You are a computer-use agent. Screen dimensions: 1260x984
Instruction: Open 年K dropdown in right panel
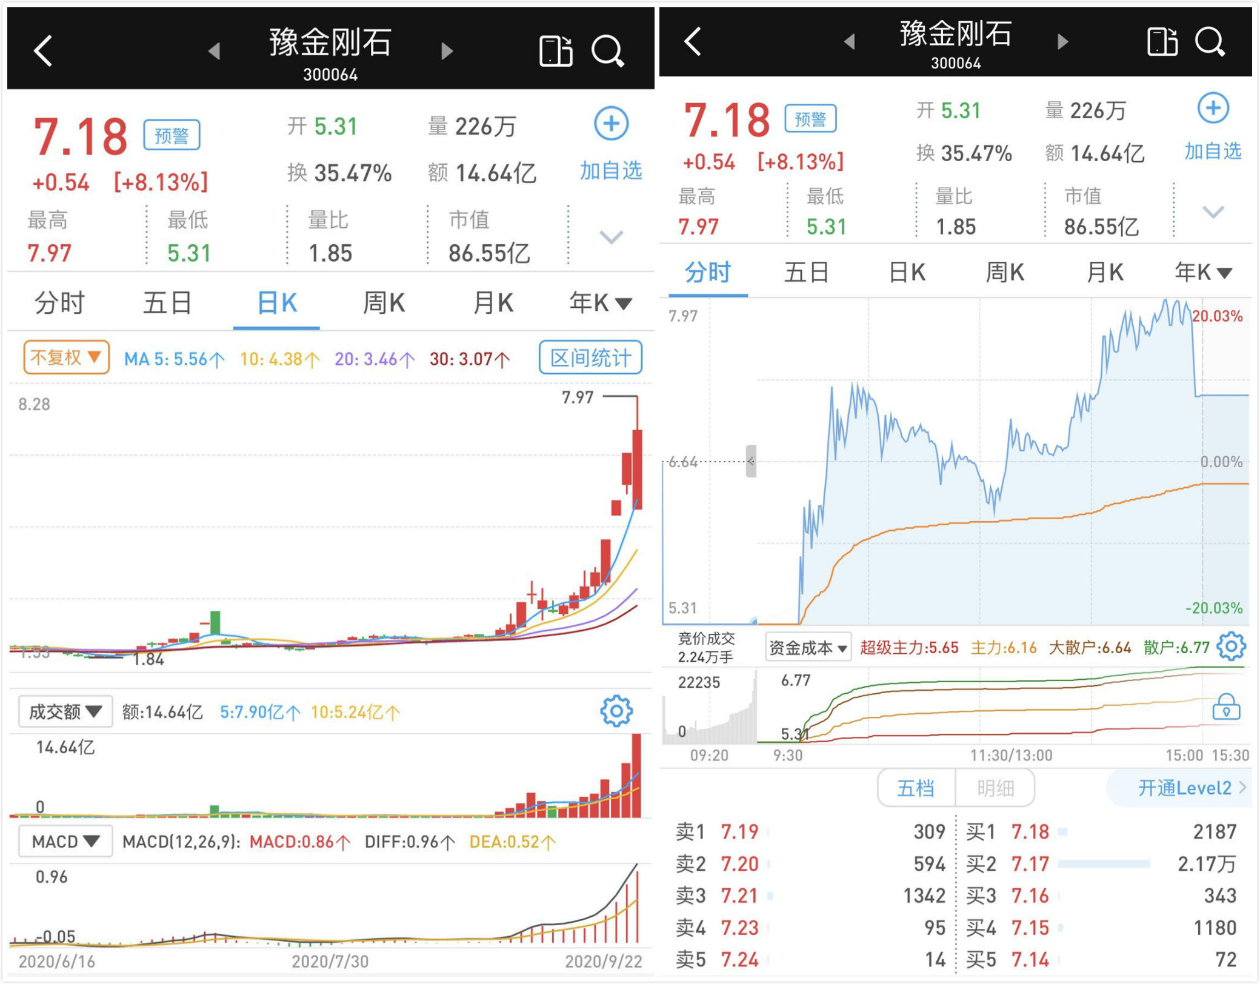[1204, 272]
